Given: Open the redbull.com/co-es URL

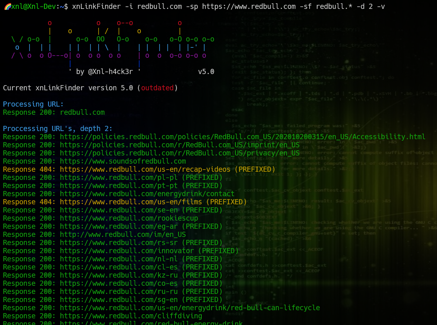Looking at the screenshot, I should point(119,283).
